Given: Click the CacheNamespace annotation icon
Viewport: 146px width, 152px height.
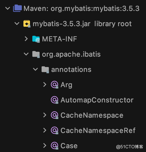Looking at the screenshot, I should (x=54, y=115).
